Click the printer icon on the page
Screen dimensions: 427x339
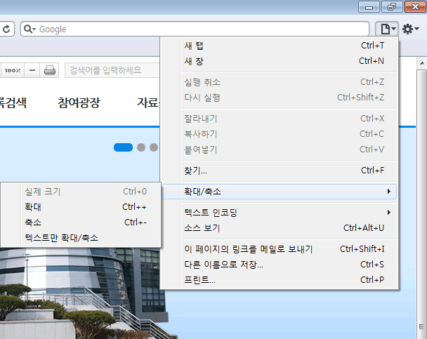point(50,70)
